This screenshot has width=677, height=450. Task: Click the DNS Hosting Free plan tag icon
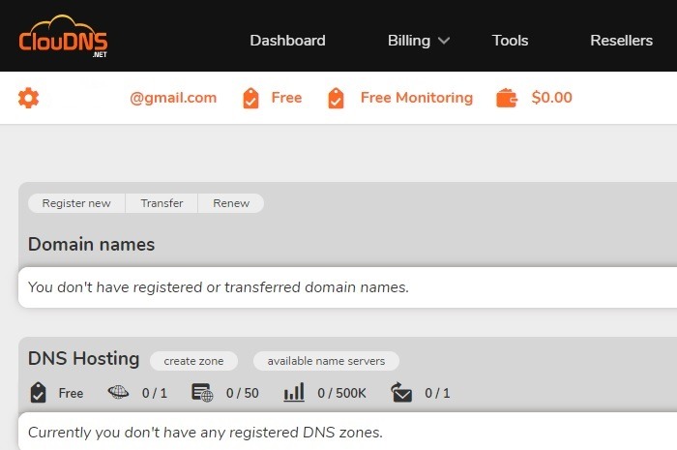[38, 393]
